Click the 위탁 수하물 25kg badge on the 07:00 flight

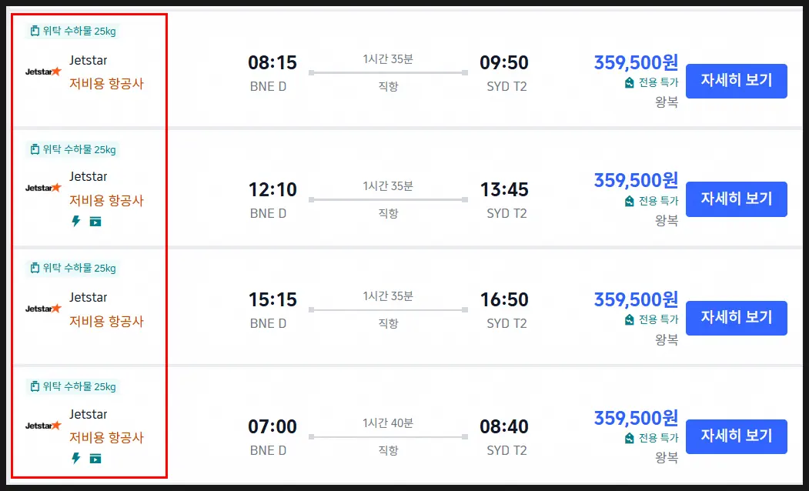coord(73,387)
